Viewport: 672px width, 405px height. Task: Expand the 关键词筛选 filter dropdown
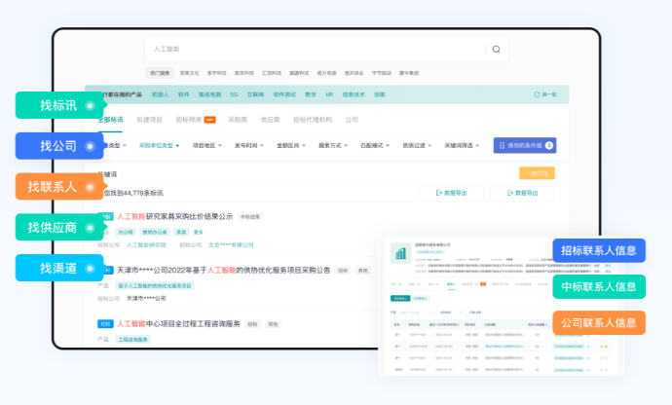[x=462, y=146]
